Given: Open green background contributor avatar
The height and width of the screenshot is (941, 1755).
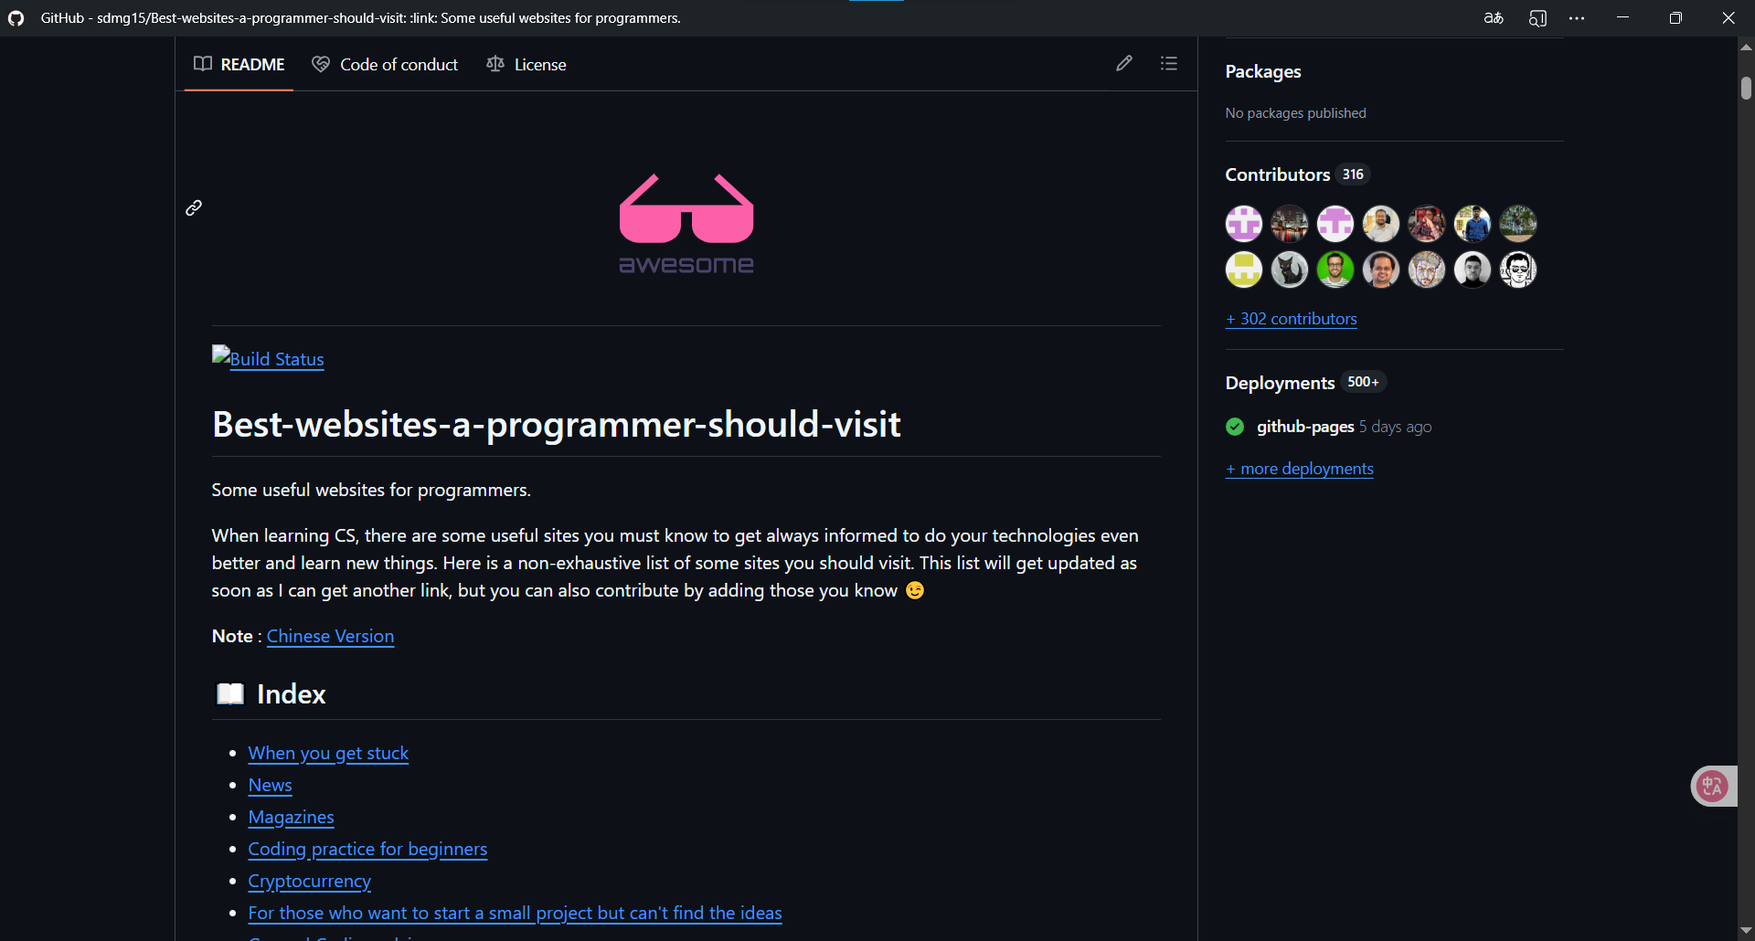Looking at the screenshot, I should pyautogui.click(x=1335, y=270).
